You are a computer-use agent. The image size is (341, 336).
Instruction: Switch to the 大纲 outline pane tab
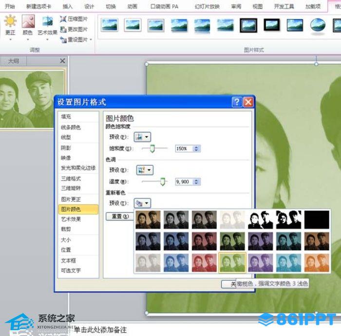(x=14, y=61)
